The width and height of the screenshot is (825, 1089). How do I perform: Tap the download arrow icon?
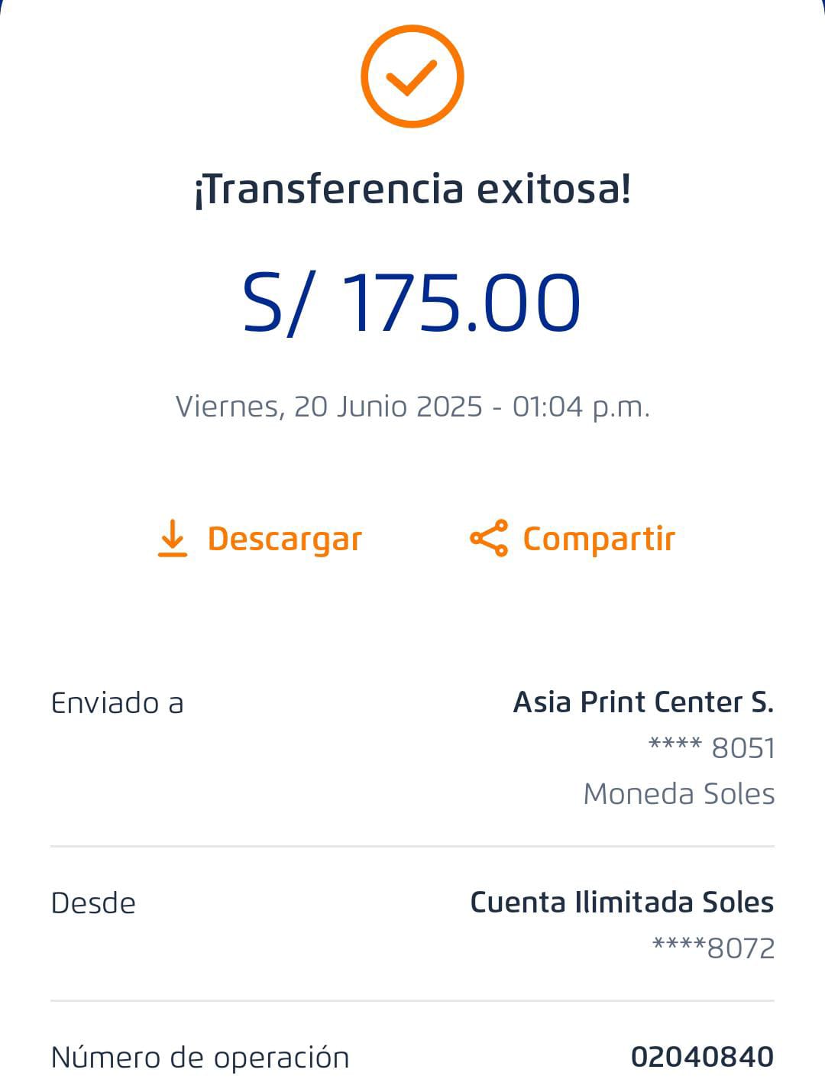pos(173,538)
